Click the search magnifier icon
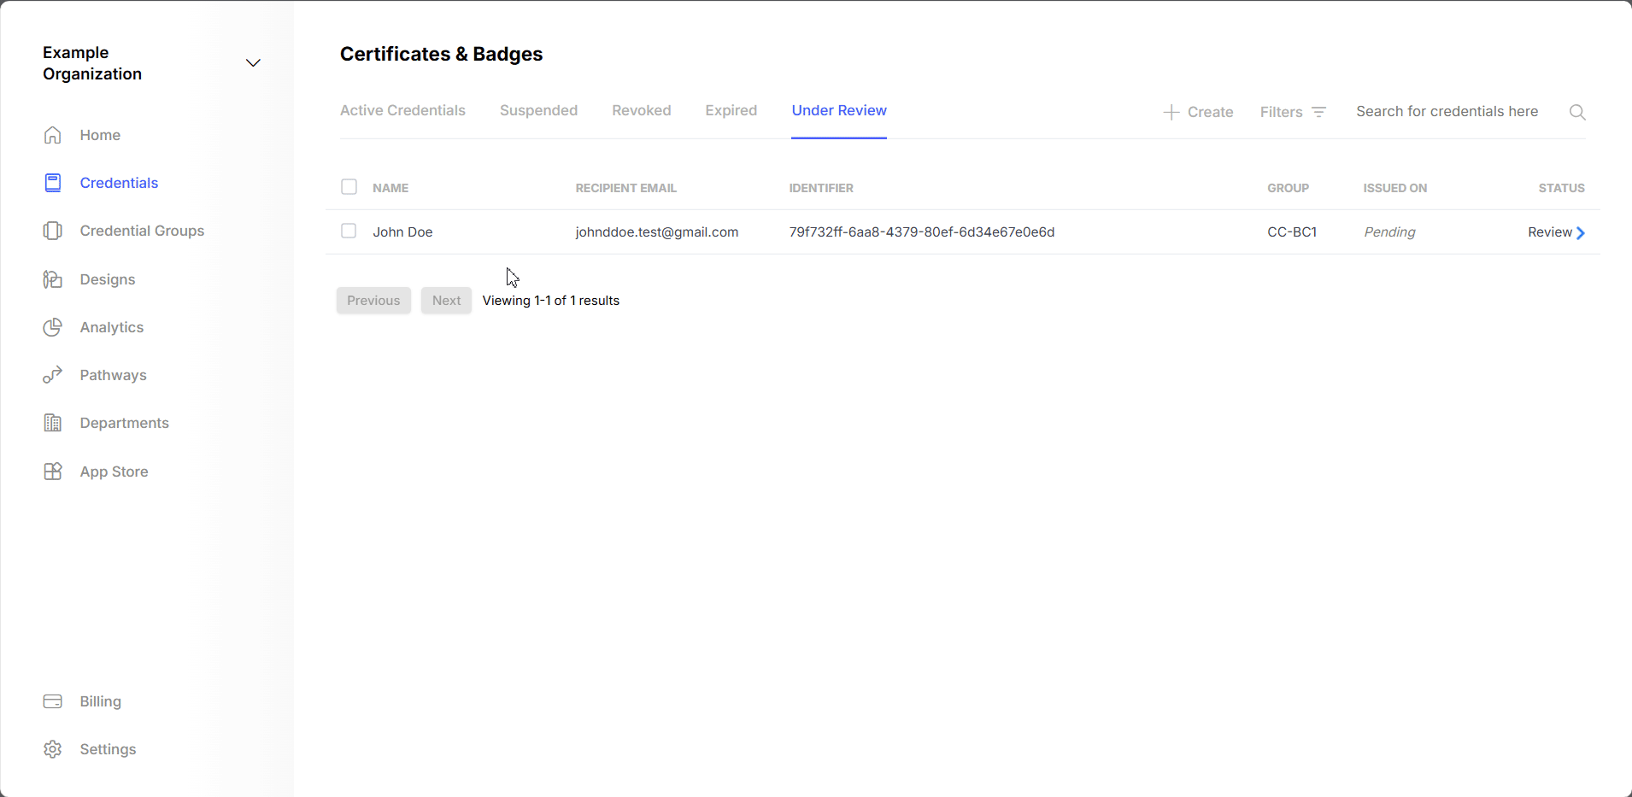Image resolution: width=1632 pixels, height=797 pixels. [x=1576, y=112]
